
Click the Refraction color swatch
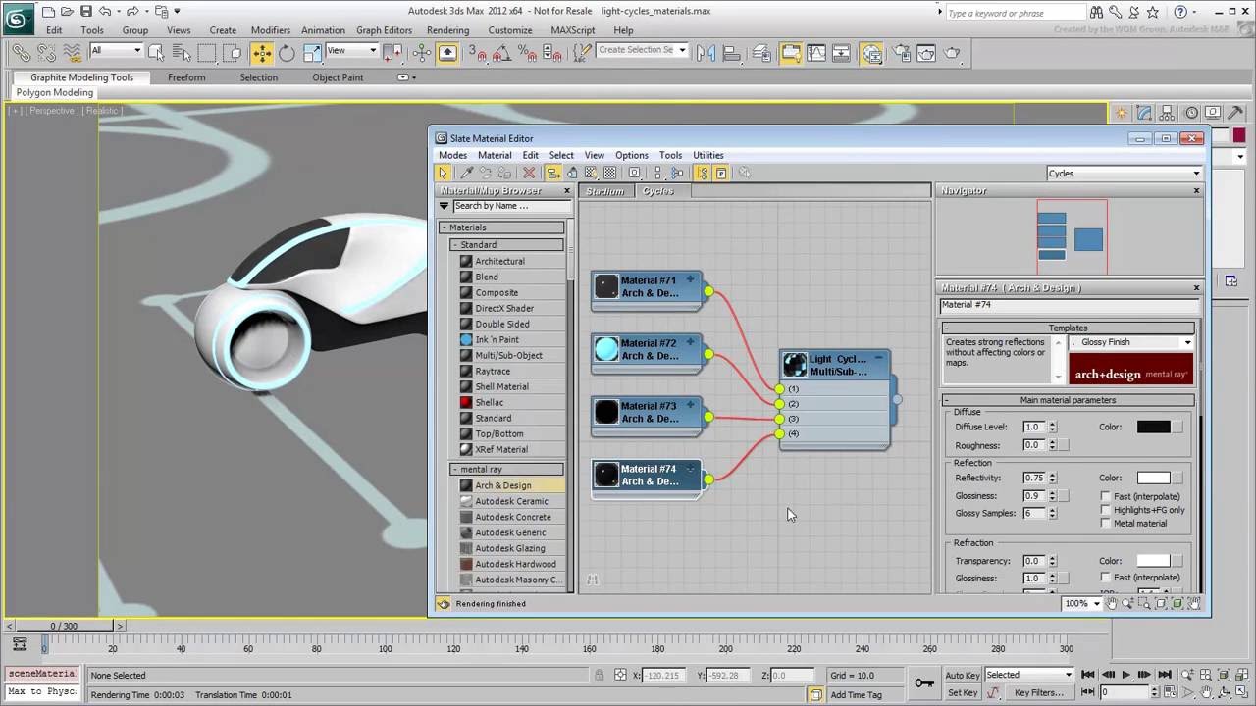click(1153, 561)
